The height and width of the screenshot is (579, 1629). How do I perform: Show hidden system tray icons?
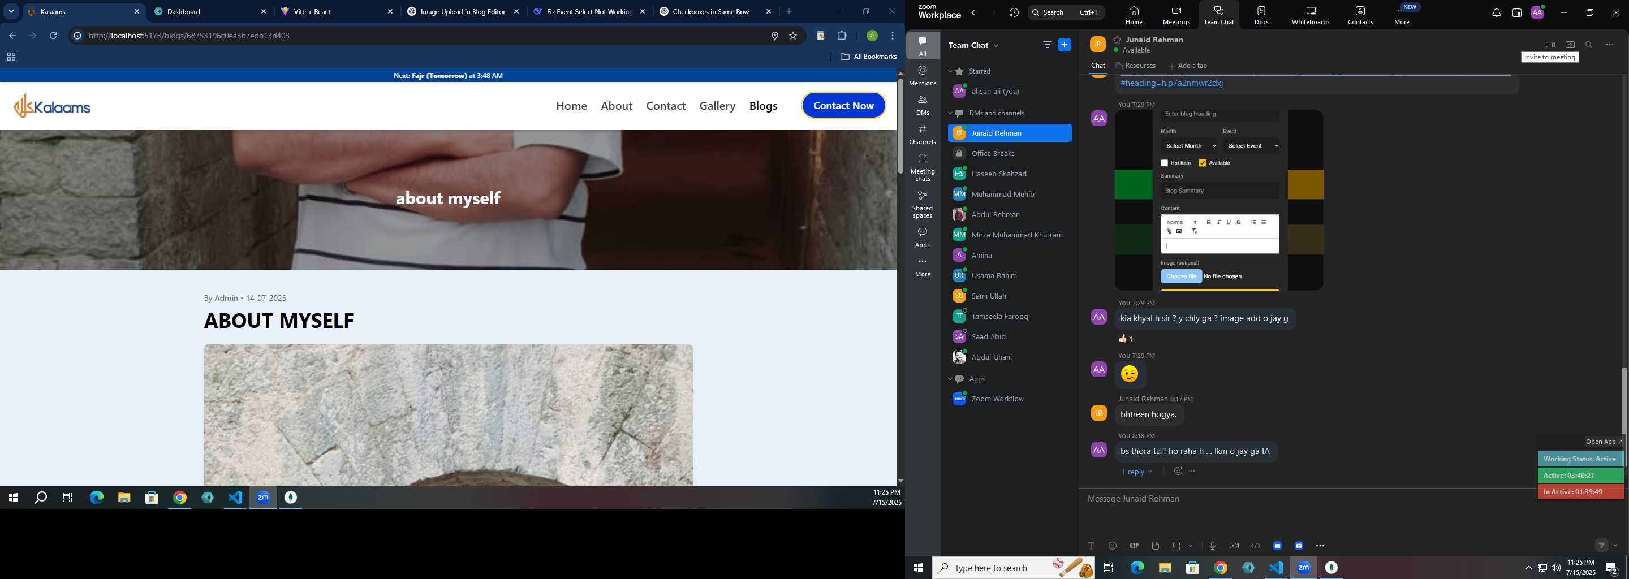point(1528,568)
